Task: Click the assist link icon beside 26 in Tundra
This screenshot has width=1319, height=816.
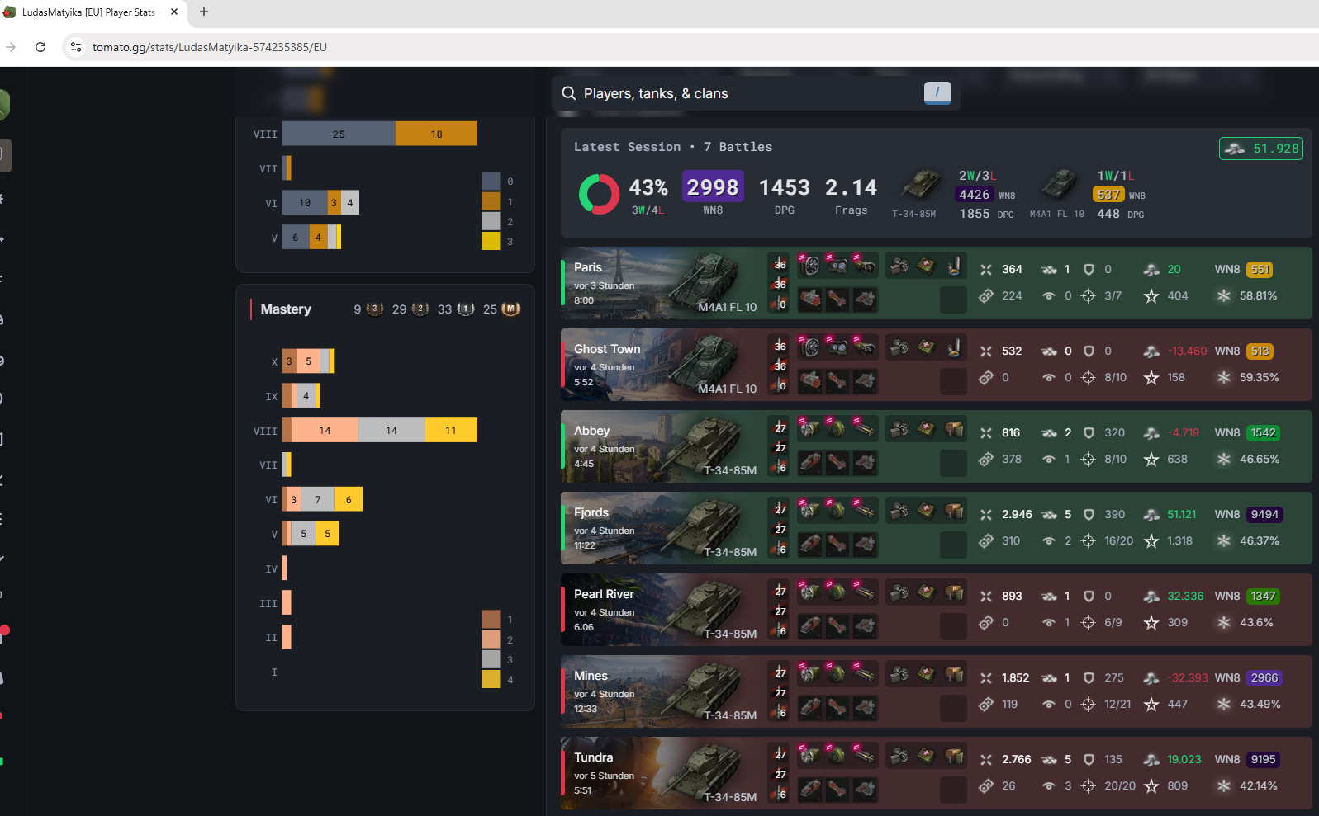Action: click(986, 786)
